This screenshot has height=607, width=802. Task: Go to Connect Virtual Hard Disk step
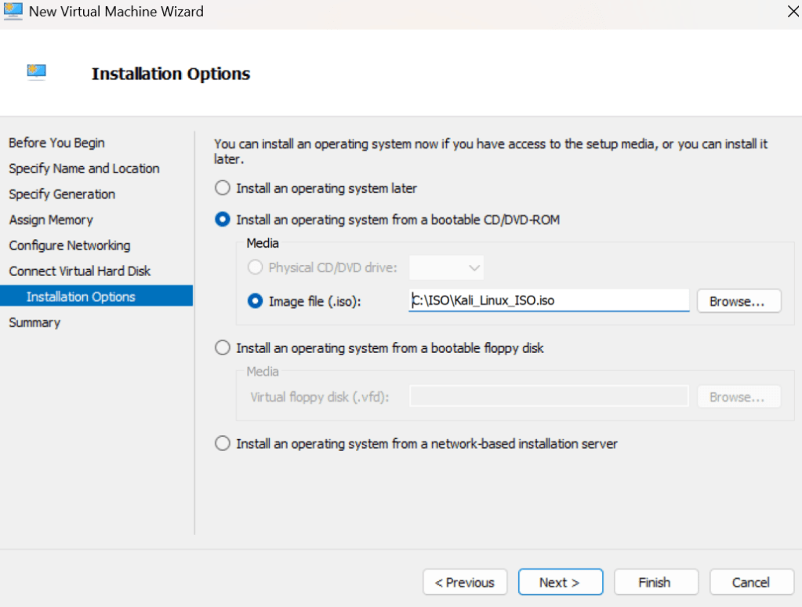[80, 271]
